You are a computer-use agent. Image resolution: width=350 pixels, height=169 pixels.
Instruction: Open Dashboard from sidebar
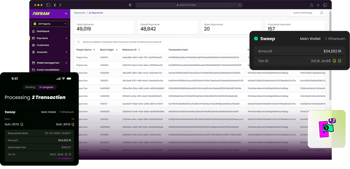[x=43, y=31]
